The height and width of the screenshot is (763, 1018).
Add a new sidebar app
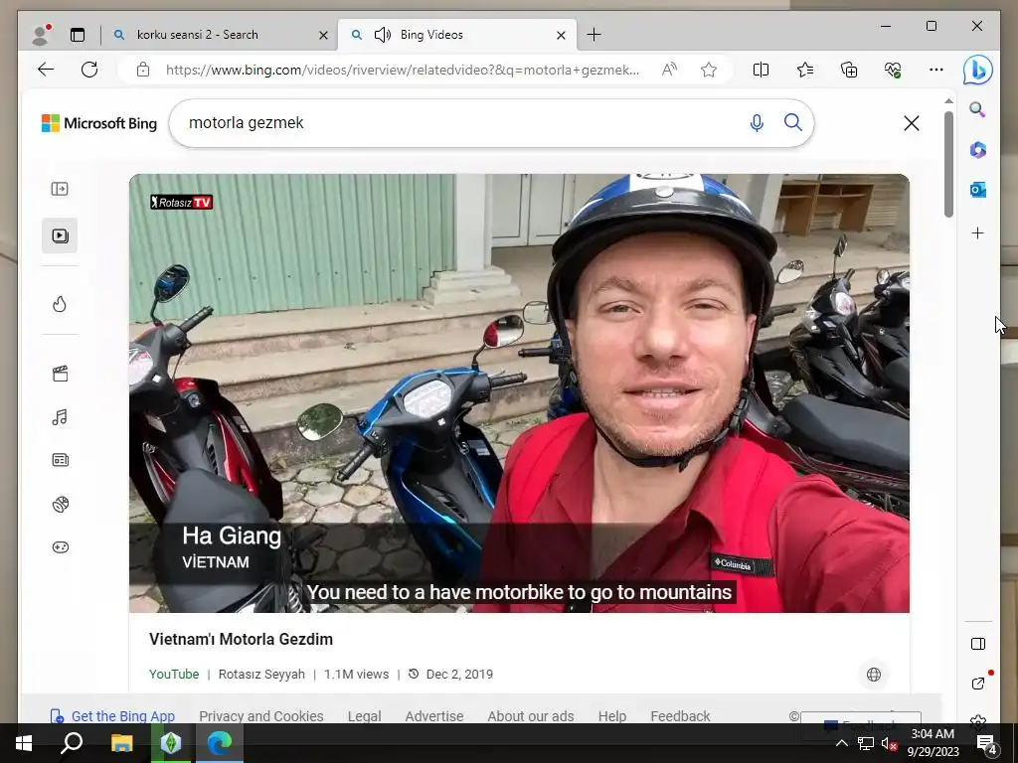(978, 232)
